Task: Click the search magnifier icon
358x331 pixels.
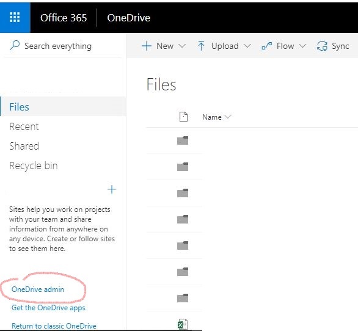Action: pyautogui.click(x=15, y=45)
